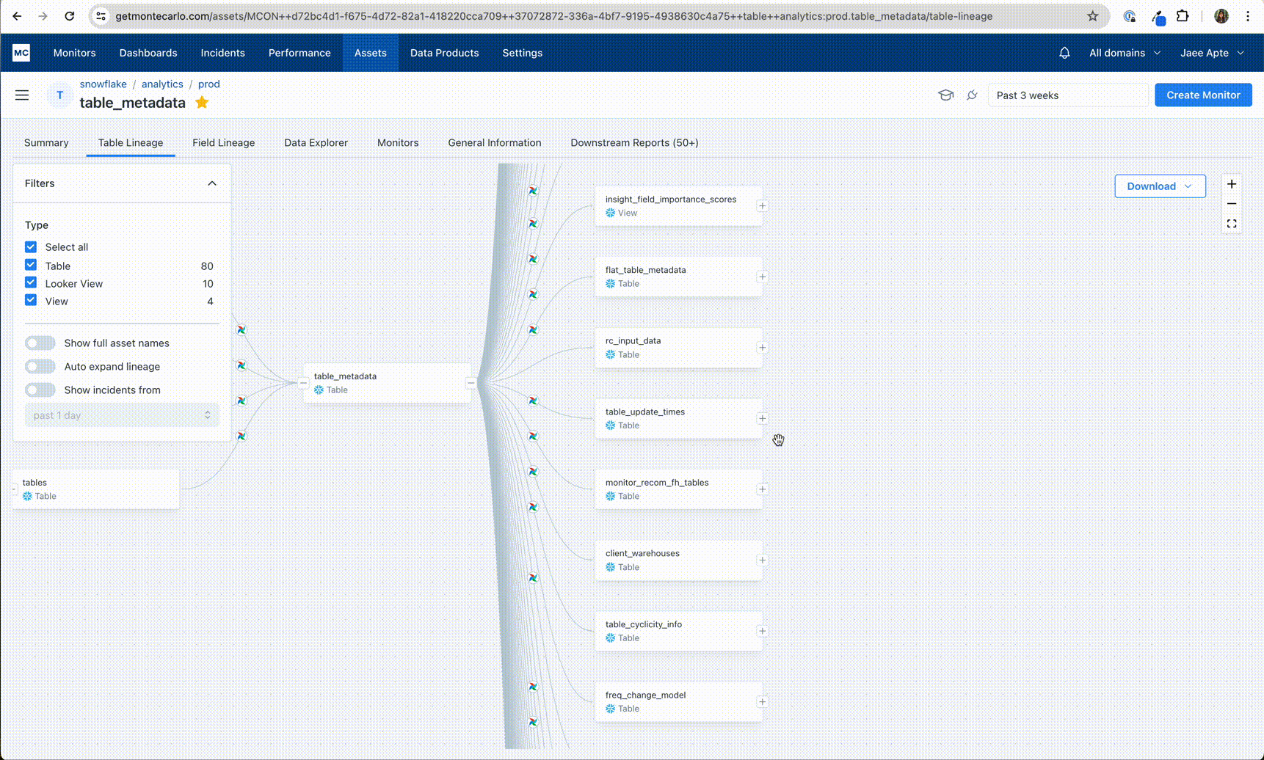Image resolution: width=1264 pixels, height=760 pixels.
Task: Expand downstream of flat_table_metadata node
Action: pyautogui.click(x=763, y=277)
